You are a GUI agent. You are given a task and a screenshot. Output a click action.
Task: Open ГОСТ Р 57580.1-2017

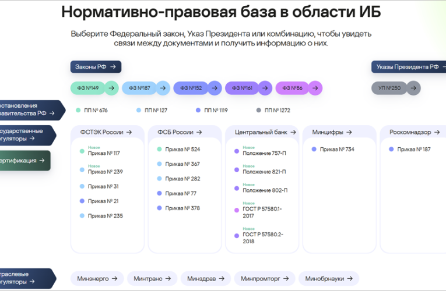[x=258, y=210]
